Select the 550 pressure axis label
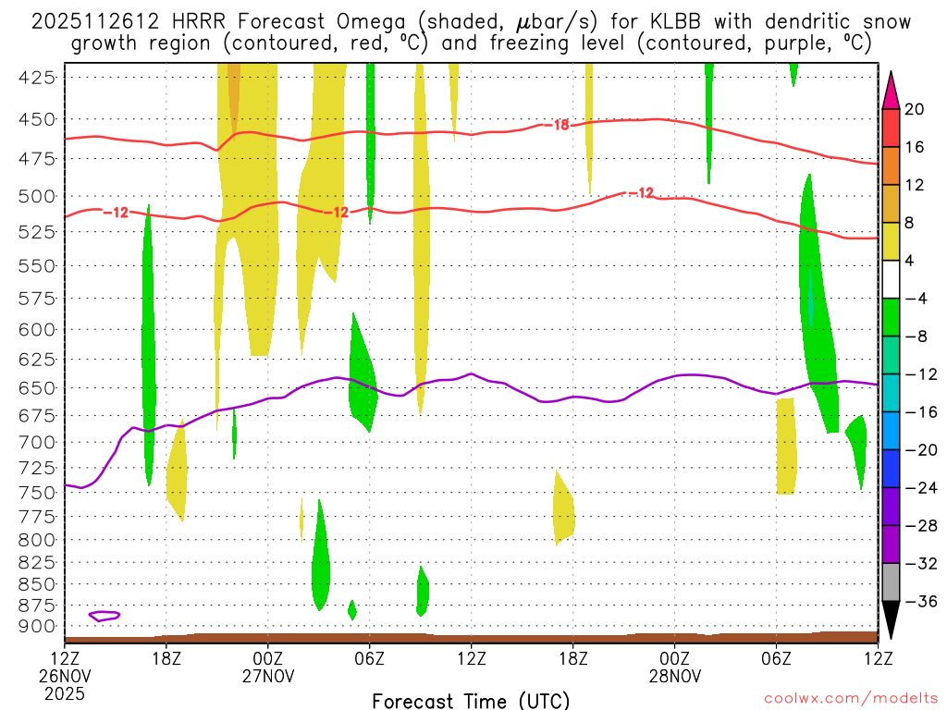 [37, 265]
